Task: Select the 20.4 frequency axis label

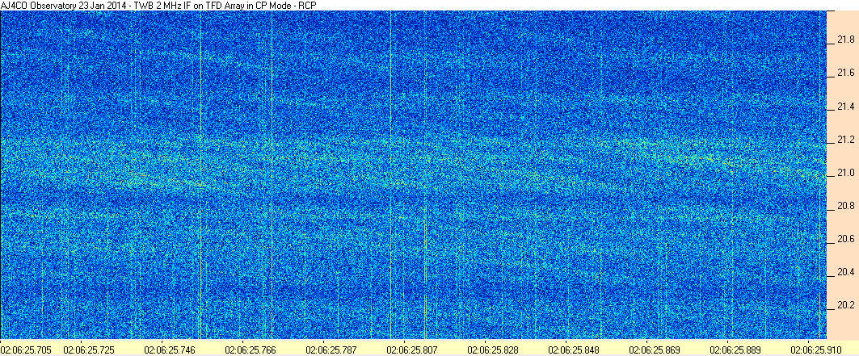Action: click(x=846, y=272)
